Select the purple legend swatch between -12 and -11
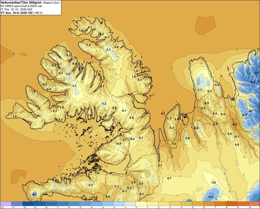The height and width of the screenshot is (209, 260). coord(6,204)
